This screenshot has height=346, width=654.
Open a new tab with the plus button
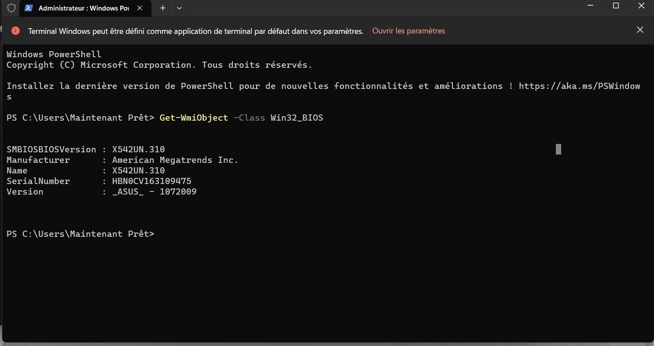[162, 8]
